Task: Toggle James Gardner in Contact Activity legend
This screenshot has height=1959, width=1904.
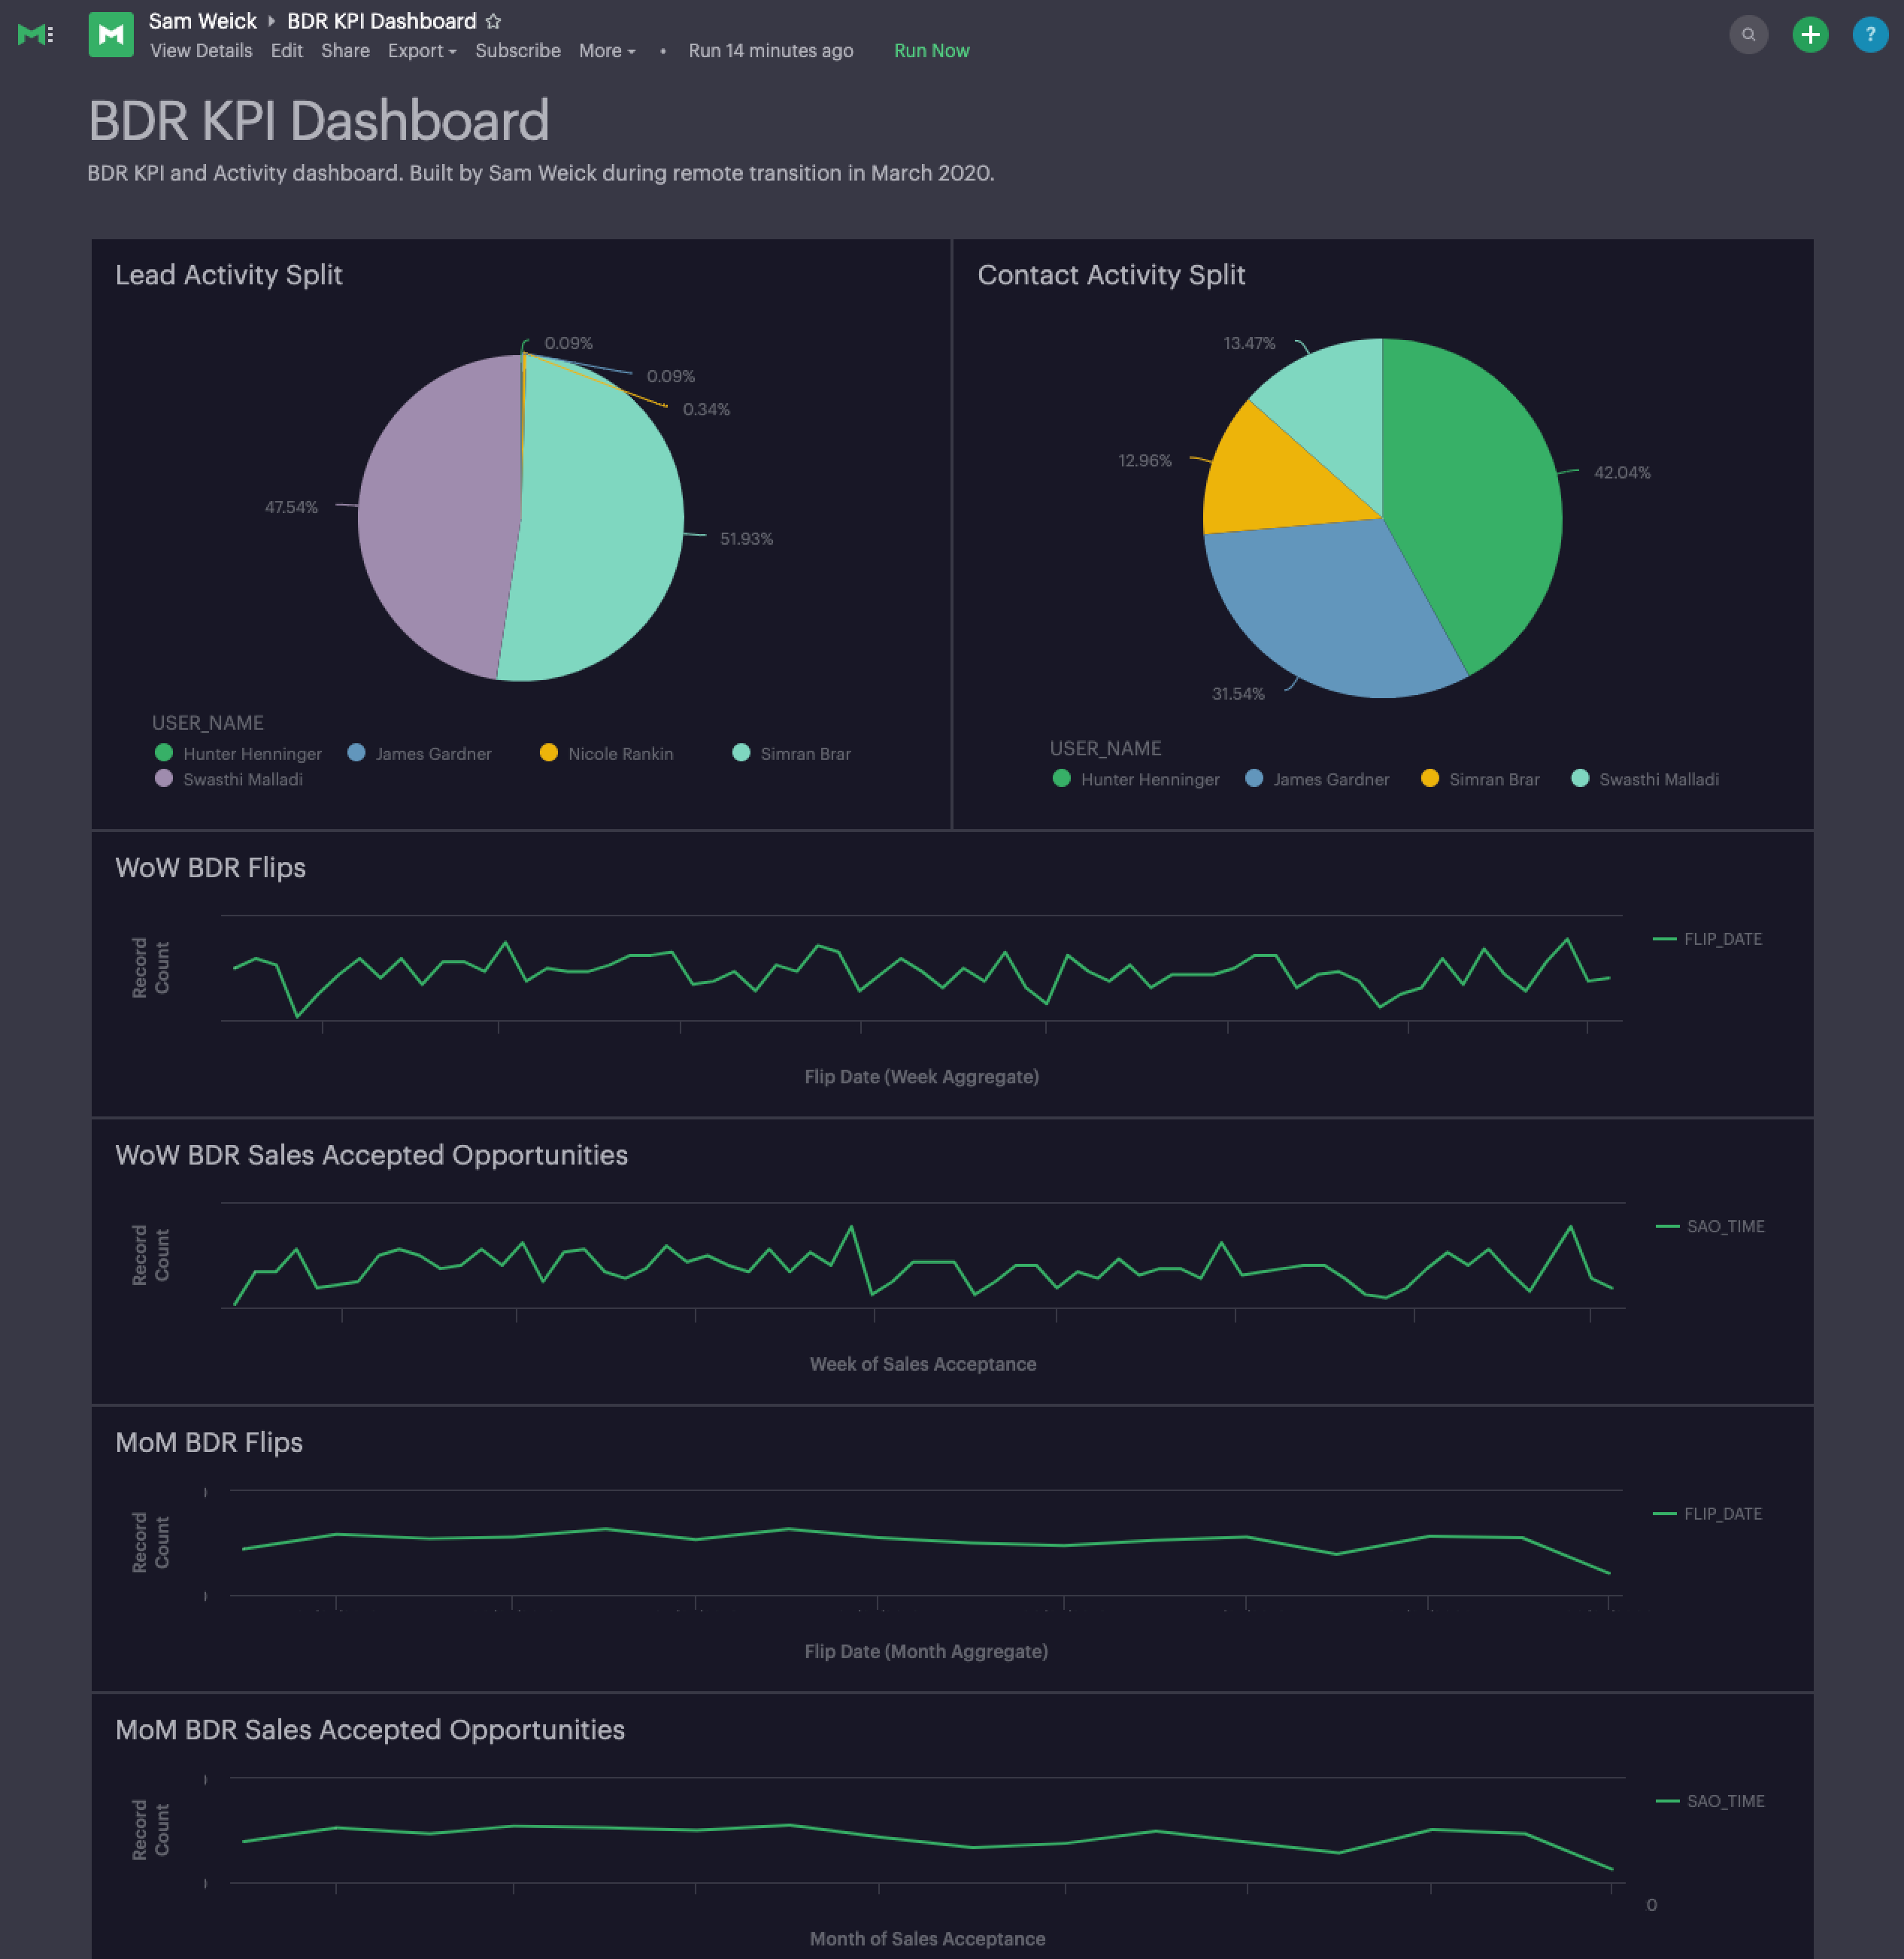Action: pyautogui.click(x=1330, y=779)
